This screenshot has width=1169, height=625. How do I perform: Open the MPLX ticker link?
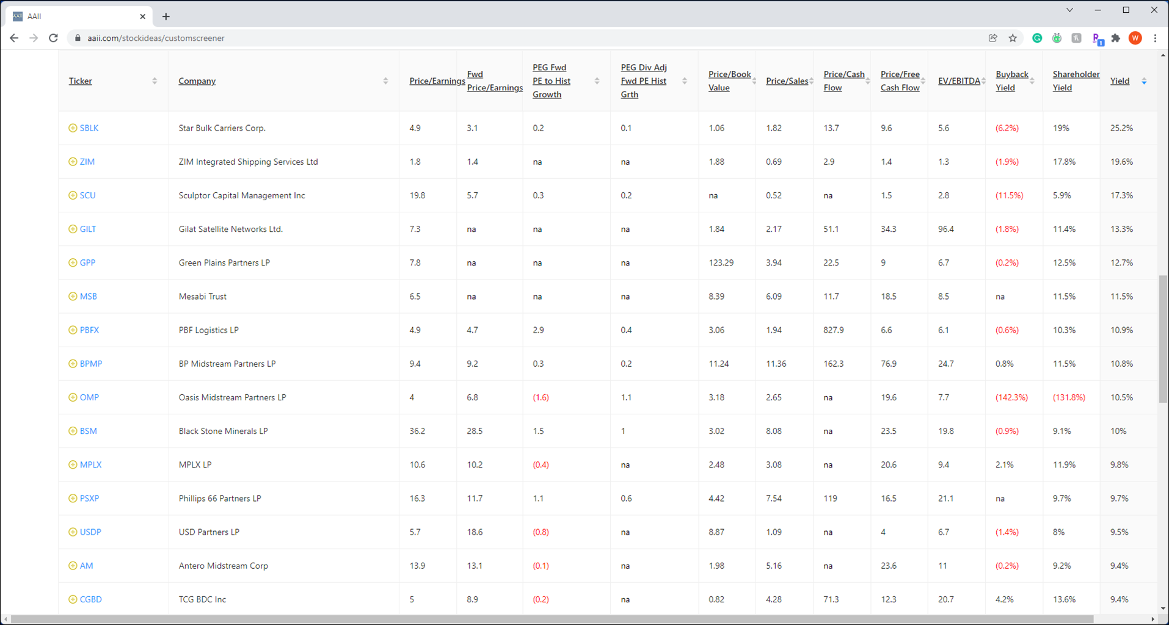90,464
